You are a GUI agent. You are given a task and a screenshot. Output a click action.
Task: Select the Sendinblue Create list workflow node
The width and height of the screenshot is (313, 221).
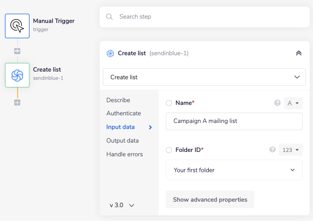coord(17,75)
